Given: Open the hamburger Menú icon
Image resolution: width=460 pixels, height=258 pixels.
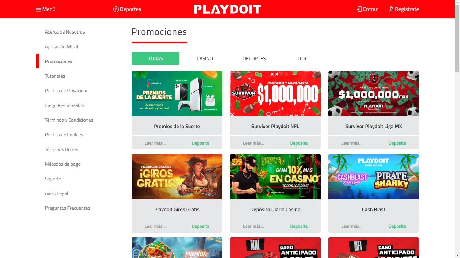Looking at the screenshot, I should (38, 9).
